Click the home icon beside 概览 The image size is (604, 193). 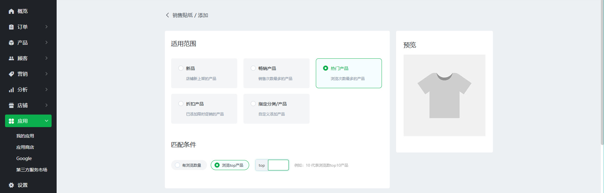tap(11, 11)
